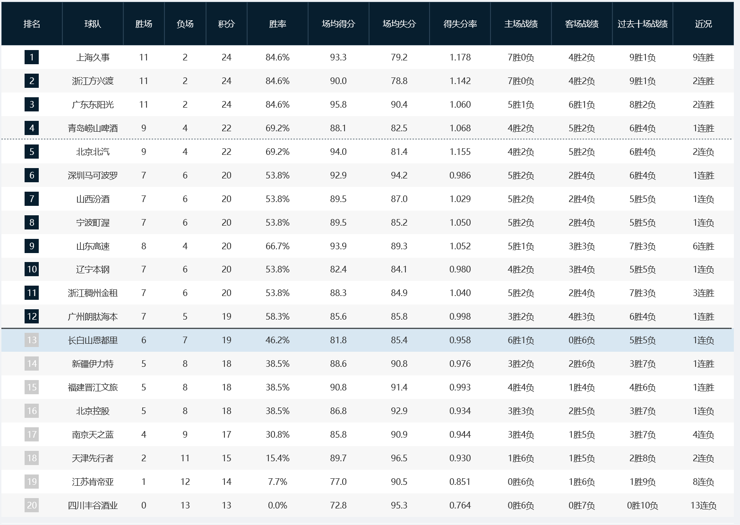
Task: Select the 近况 column header
Action: [x=703, y=24]
